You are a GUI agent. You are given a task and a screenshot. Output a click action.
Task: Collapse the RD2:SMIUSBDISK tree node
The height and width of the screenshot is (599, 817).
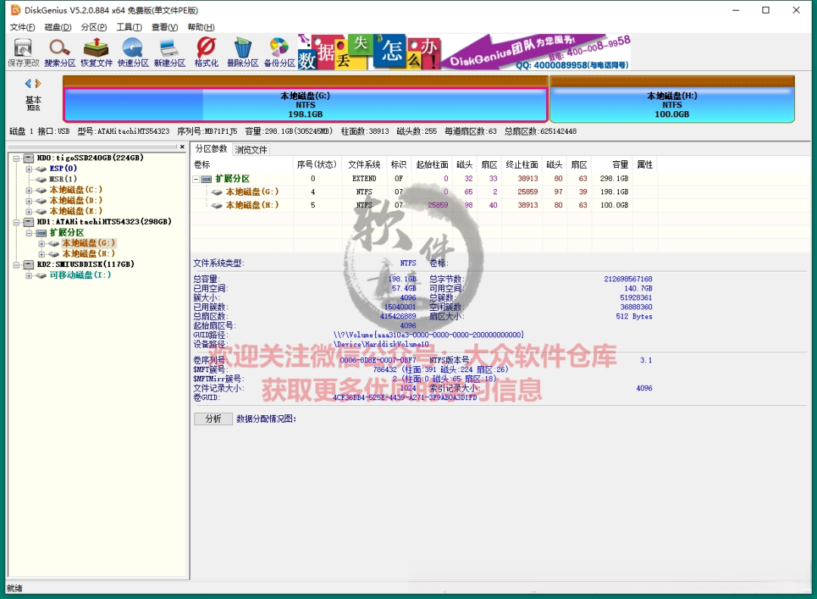[x=16, y=265]
